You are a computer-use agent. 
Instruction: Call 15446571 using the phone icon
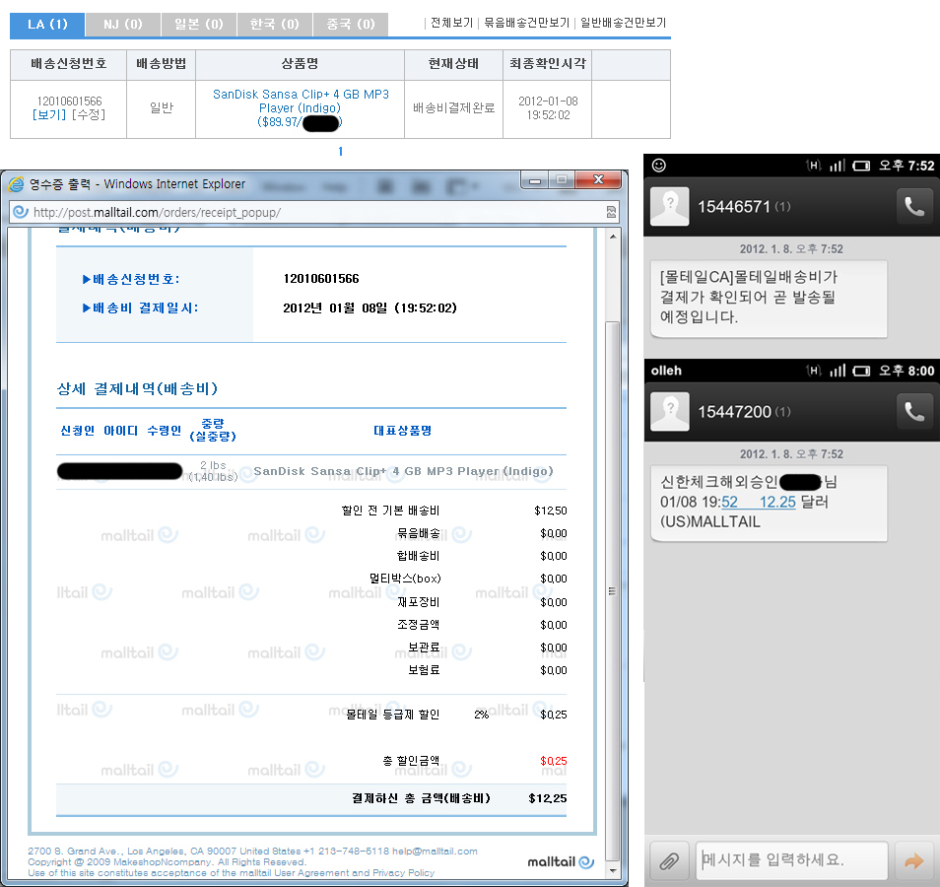(x=914, y=206)
